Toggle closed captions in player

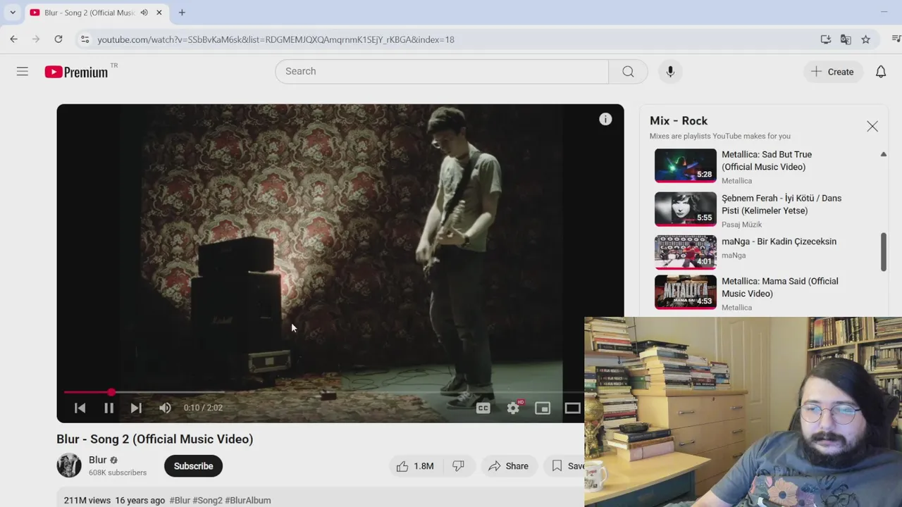483,408
